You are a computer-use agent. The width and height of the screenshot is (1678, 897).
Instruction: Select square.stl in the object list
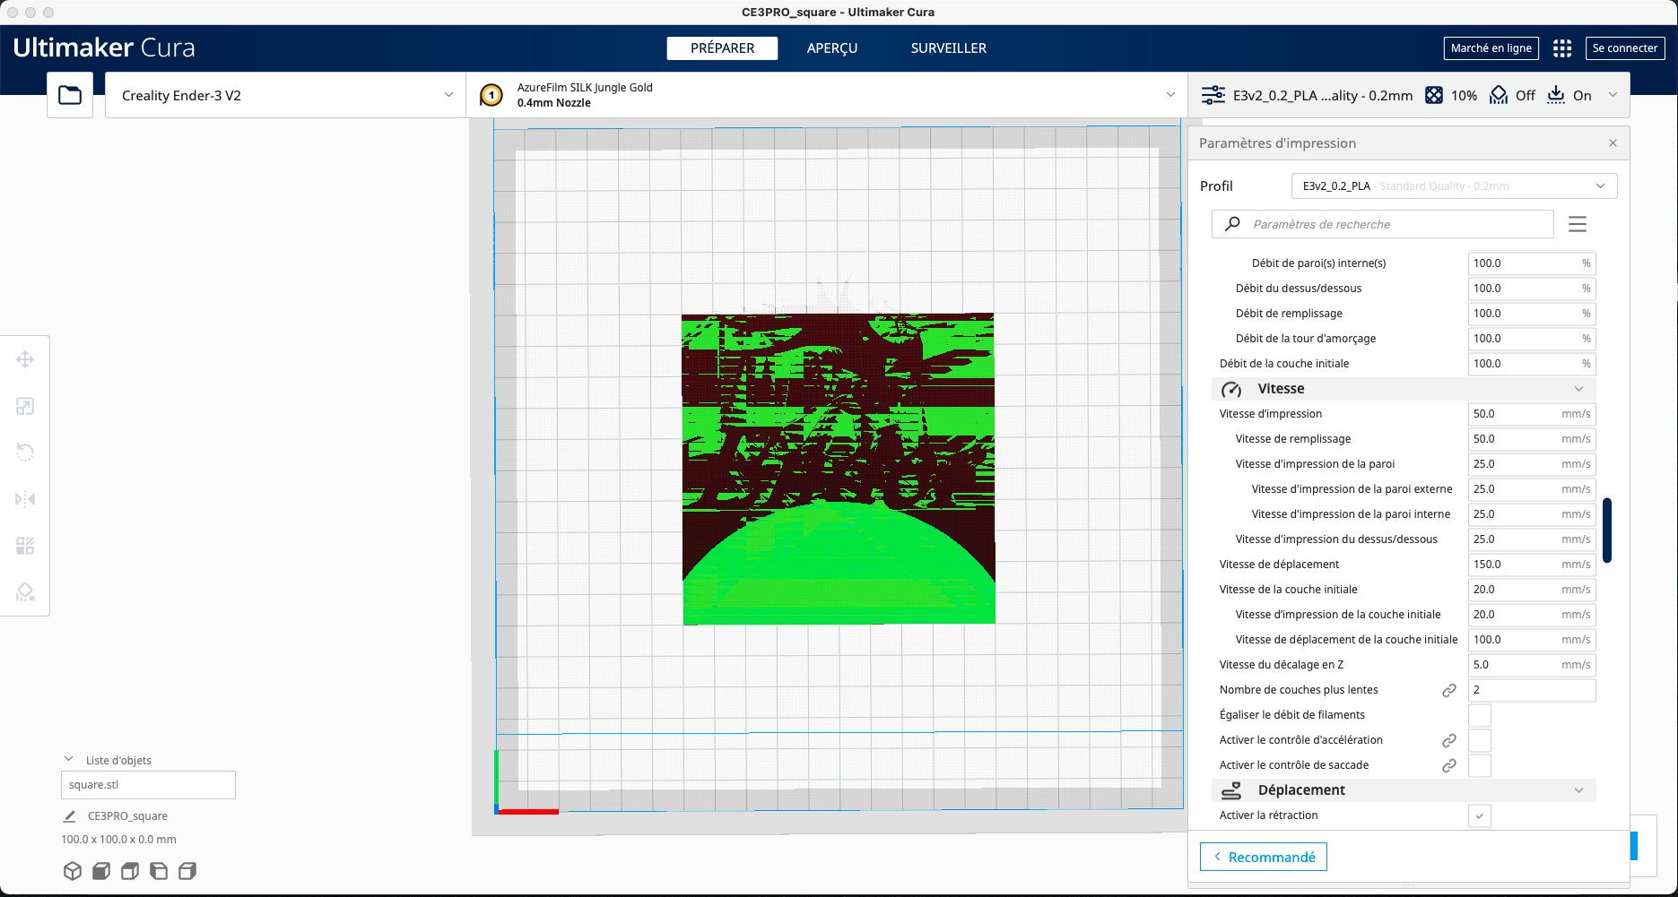pos(148,785)
